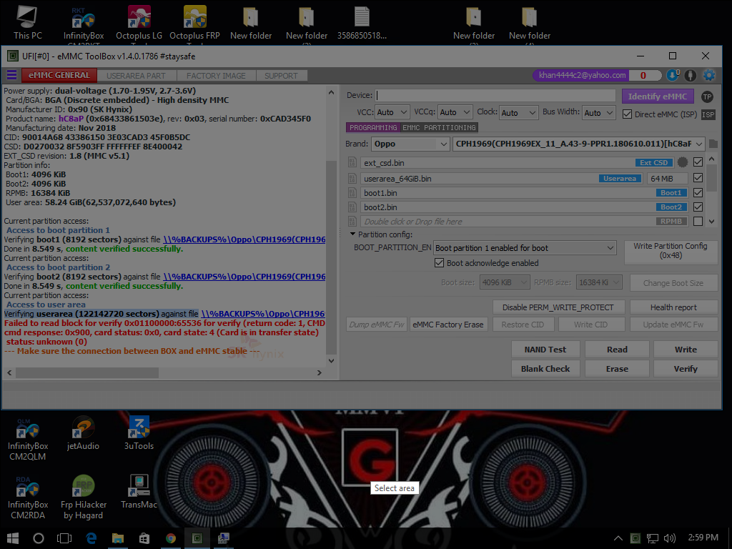Image resolution: width=732 pixels, height=549 pixels.
Task: Open Microsoft Edge from taskbar
Action: [x=91, y=538]
